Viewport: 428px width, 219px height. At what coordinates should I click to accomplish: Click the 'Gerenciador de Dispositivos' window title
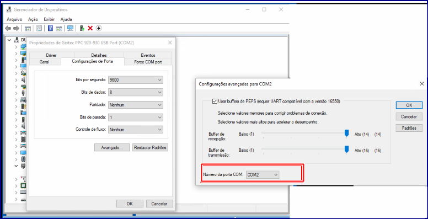point(41,9)
